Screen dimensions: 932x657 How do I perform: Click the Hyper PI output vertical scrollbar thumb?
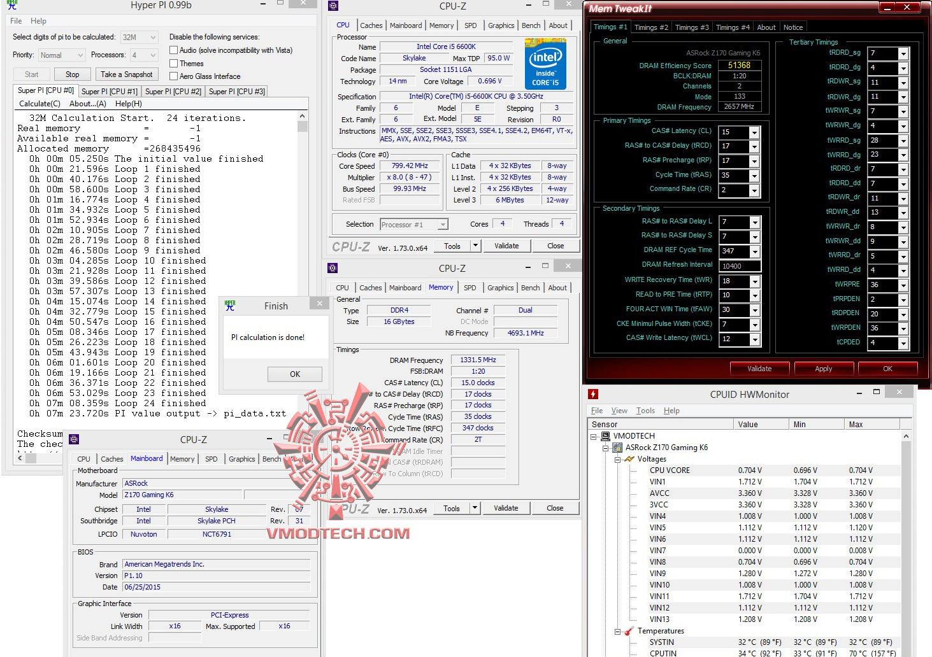(303, 126)
